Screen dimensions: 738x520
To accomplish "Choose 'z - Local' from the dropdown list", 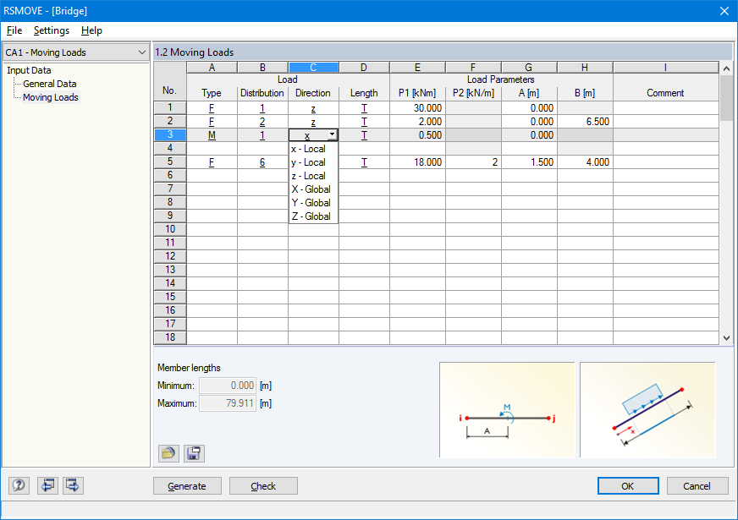I will click(x=313, y=176).
